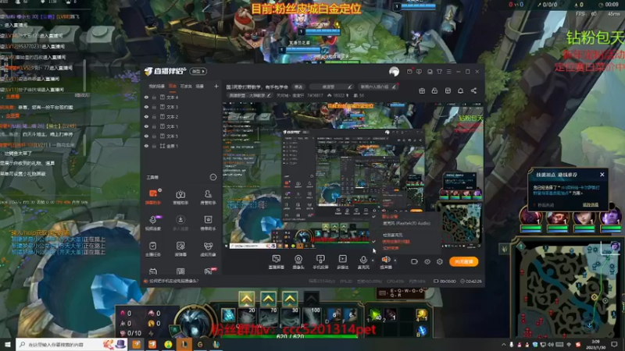Hide the 文本 5 layer
625x351 pixels.
click(x=146, y=136)
